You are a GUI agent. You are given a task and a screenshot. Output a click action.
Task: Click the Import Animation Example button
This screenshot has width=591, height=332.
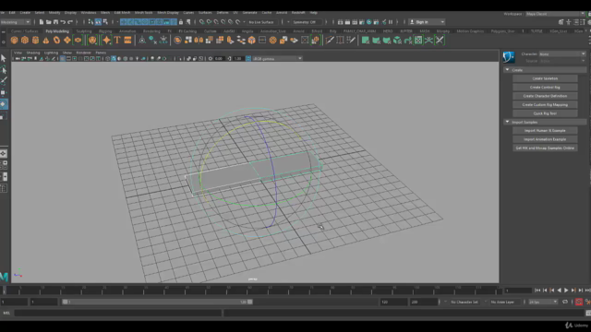click(x=545, y=139)
